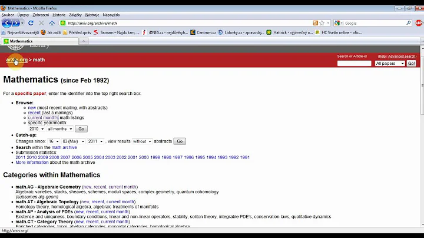The image size is (424, 238).
Task: Click the RSS feed icon in address bar
Action: pyautogui.click(x=315, y=23)
